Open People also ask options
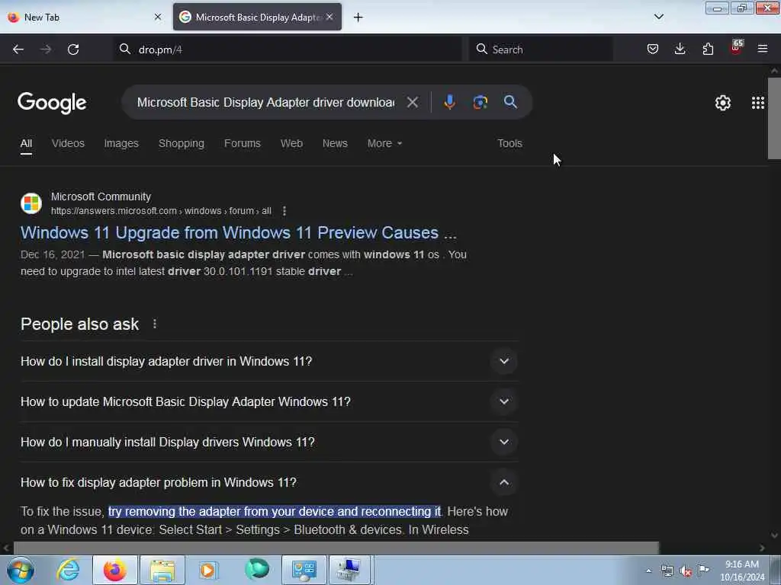This screenshot has height=585, width=781. coord(155,324)
